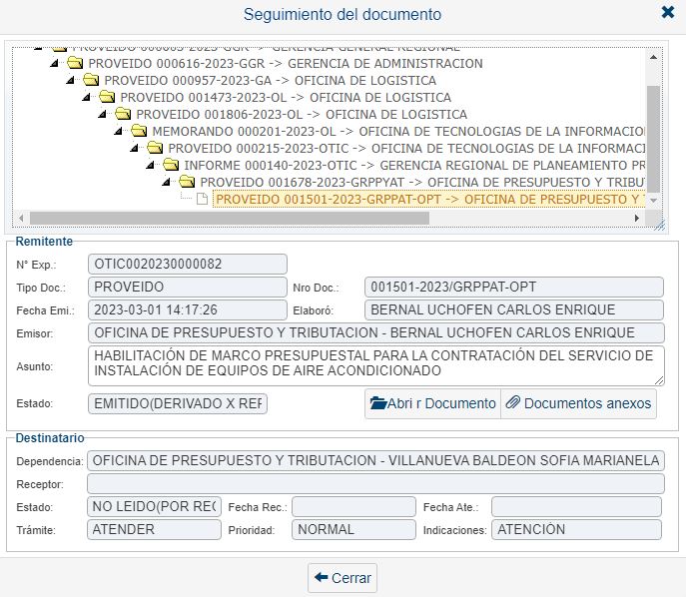Click the Dependencia field
Image resolution: width=686 pixels, height=597 pixels.
click(375, 460)
